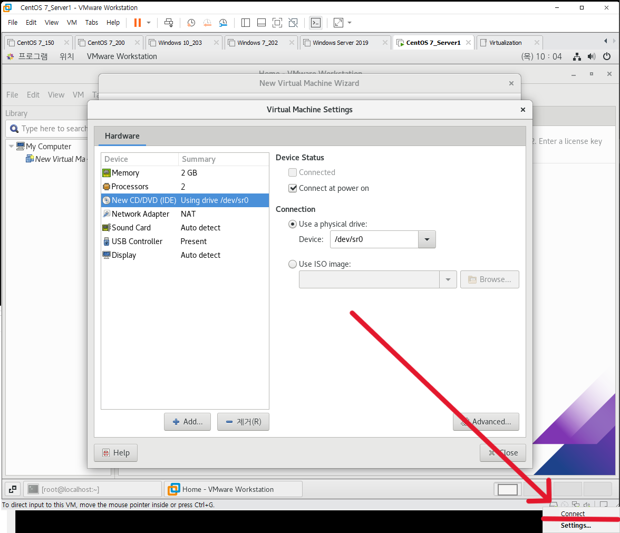This screenshot has height=533, width=620.
Task: Enable the Connected checkbox
Action: point(293,172)
